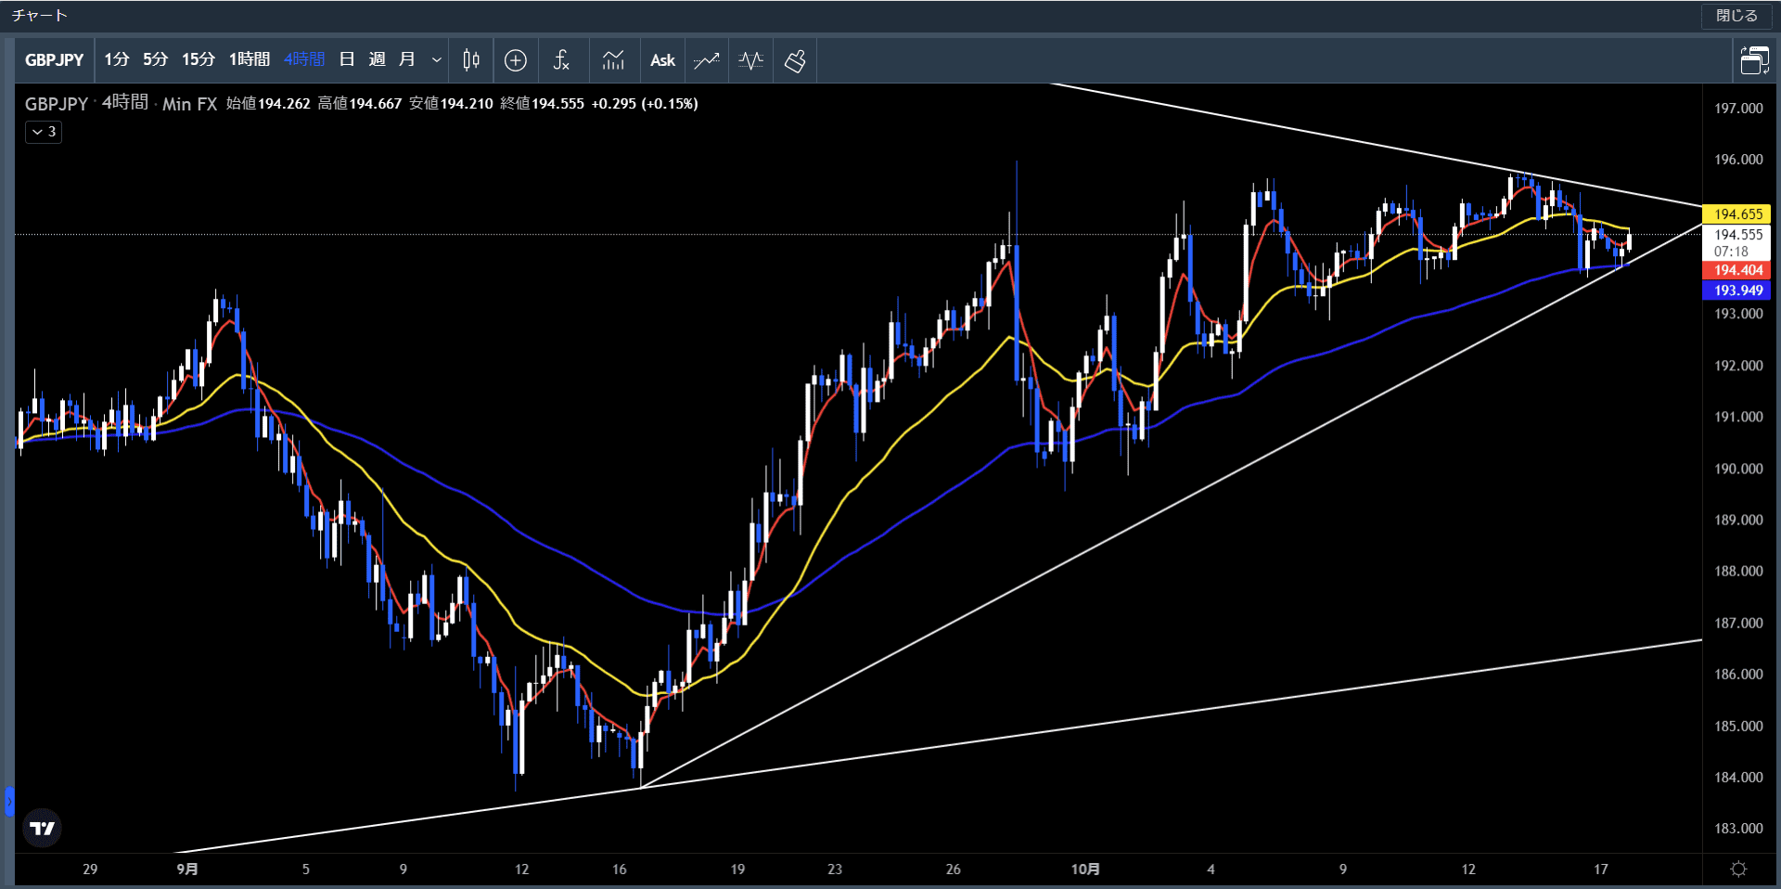The width and height of the screenshot is (1781, 889).
Task: Click the multi-window layout icon
Action: [1754, 60]
